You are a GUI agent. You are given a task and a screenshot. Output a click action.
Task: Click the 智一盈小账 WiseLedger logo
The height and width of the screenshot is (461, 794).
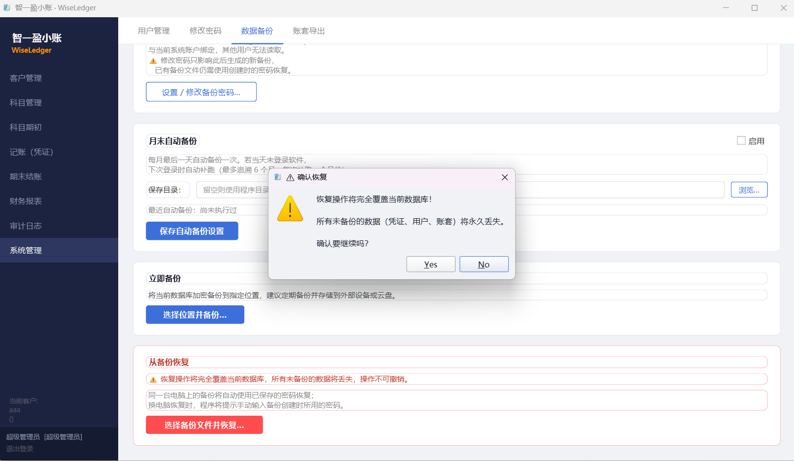pyautogui.click(x=37, y=43)
